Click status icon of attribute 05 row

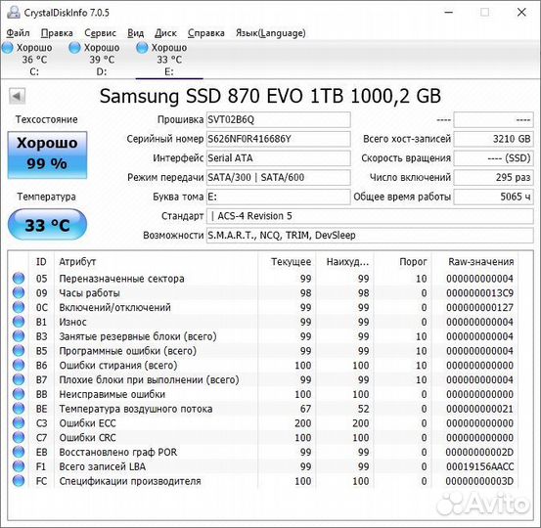[19, 278]
